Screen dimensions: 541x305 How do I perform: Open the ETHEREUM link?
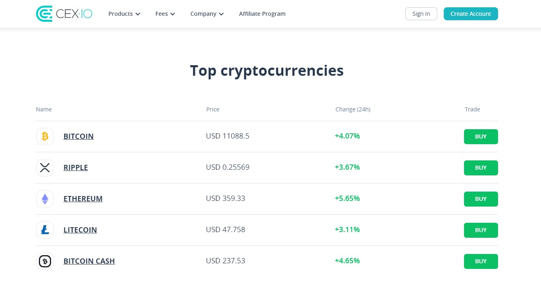pos(83,199)
